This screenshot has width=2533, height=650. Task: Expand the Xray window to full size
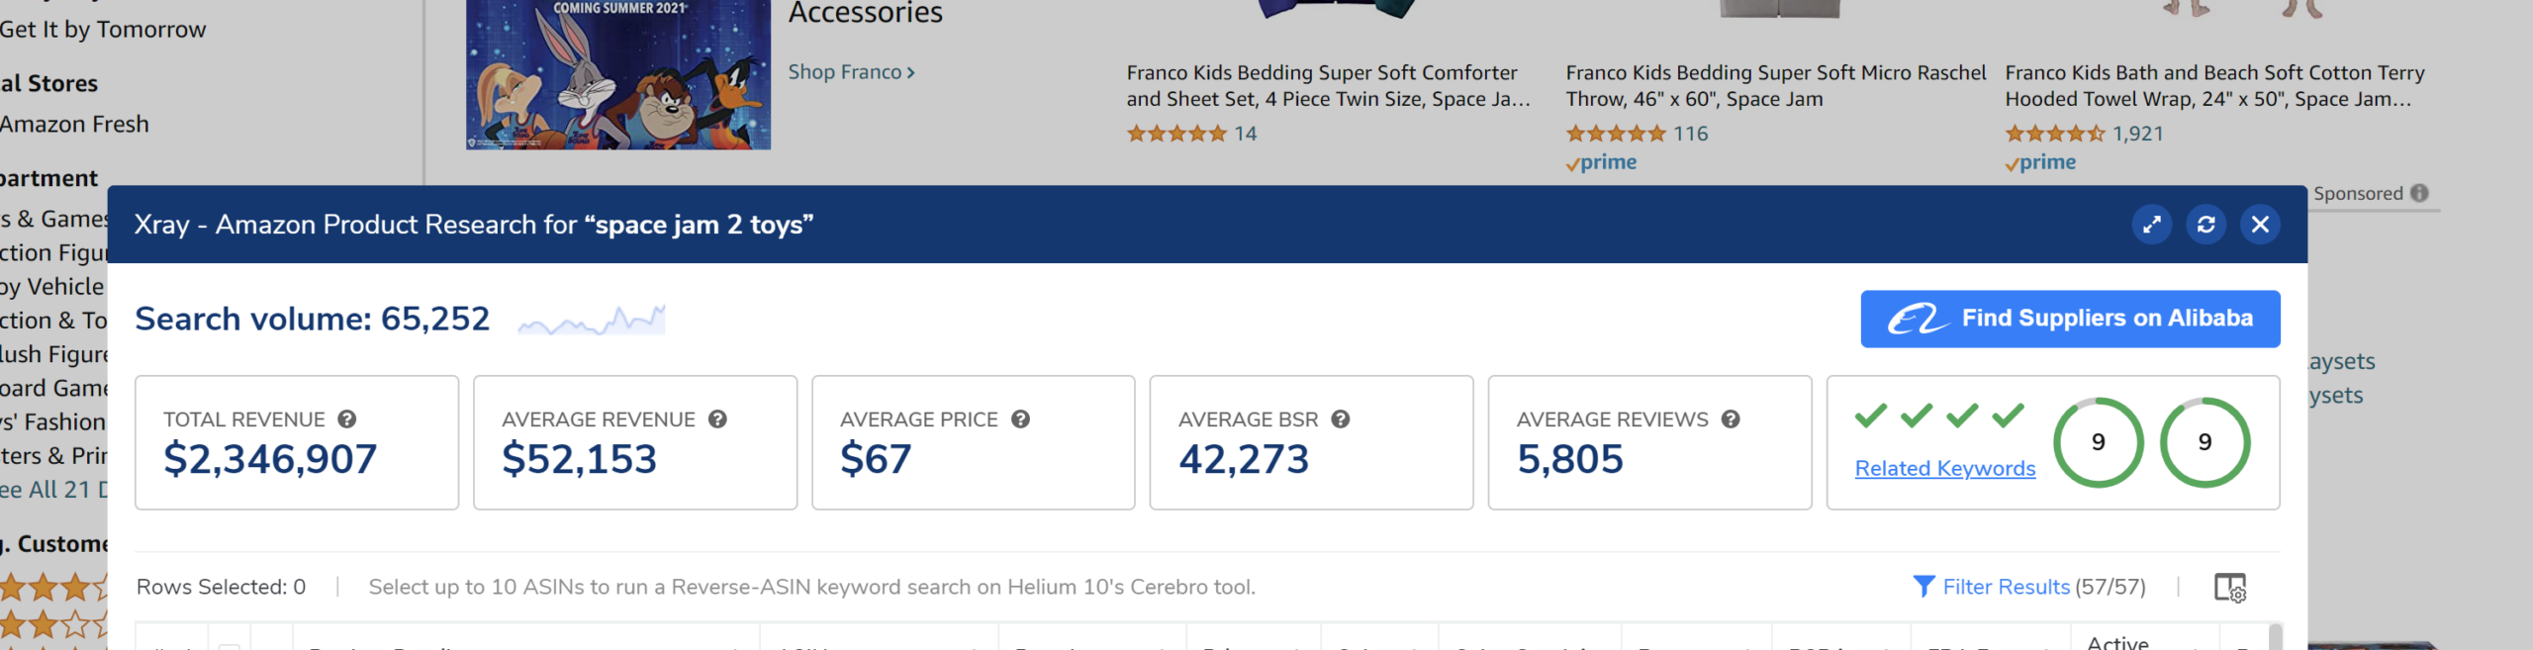pyautogui.click(x=2151, y=225)
